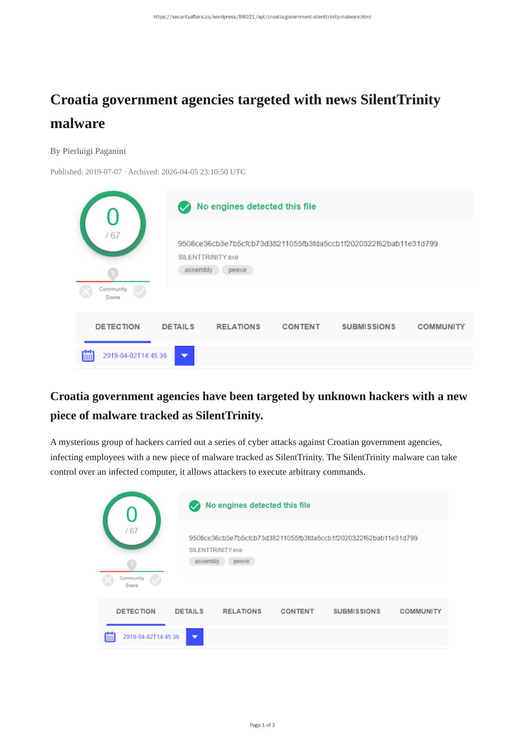Click the calendar icon in the upper VirusTotal screenshot

click(88, 356)
